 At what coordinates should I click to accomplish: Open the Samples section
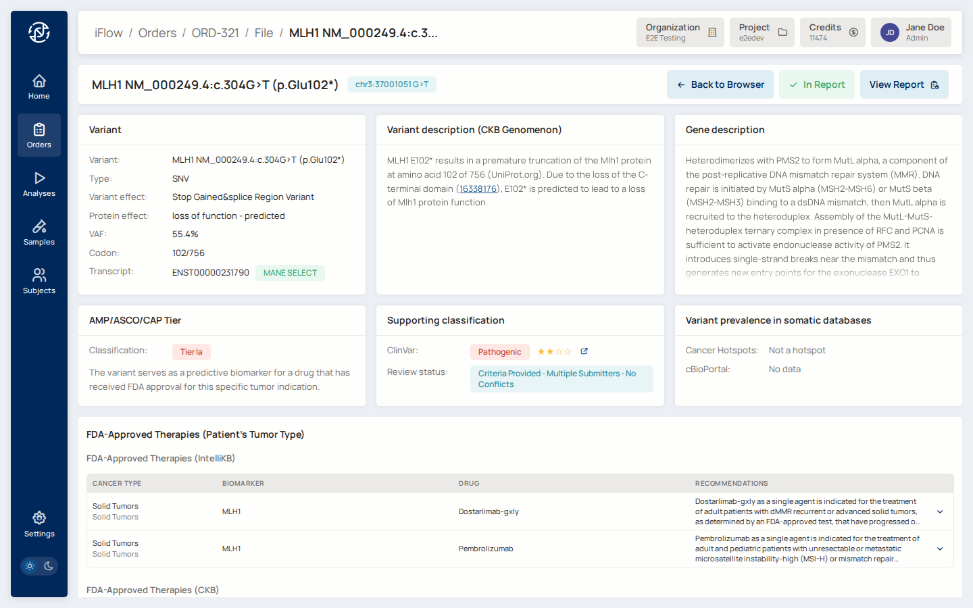pyautogui.click(x=39, y=233)
